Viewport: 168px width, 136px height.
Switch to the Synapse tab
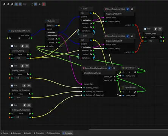click(67, 133)
